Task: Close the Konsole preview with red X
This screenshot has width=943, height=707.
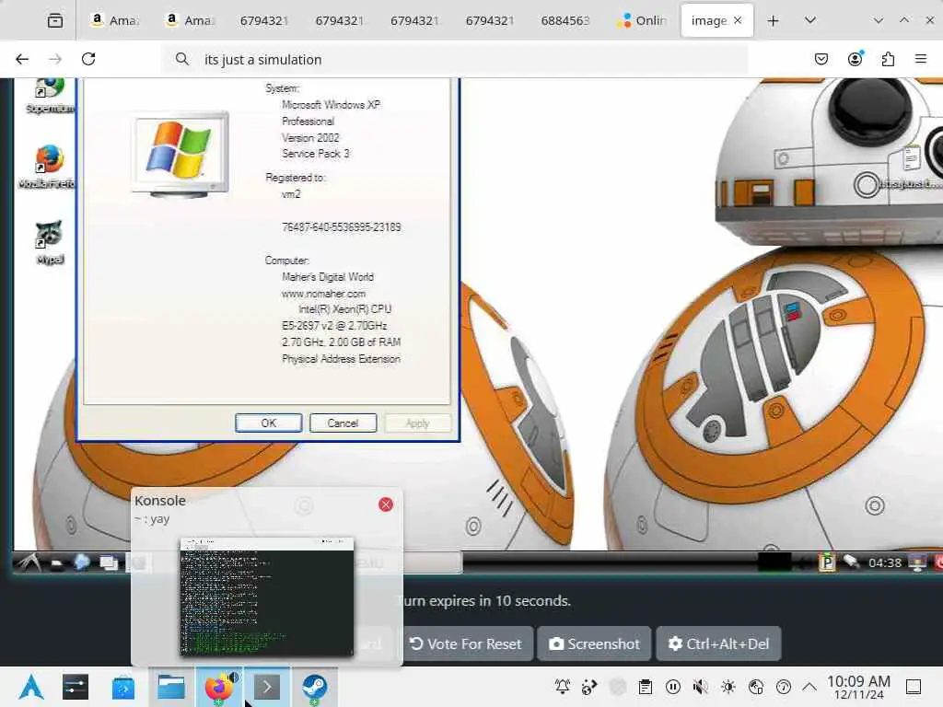Action: pyautogui.click(x=386, y=504)
